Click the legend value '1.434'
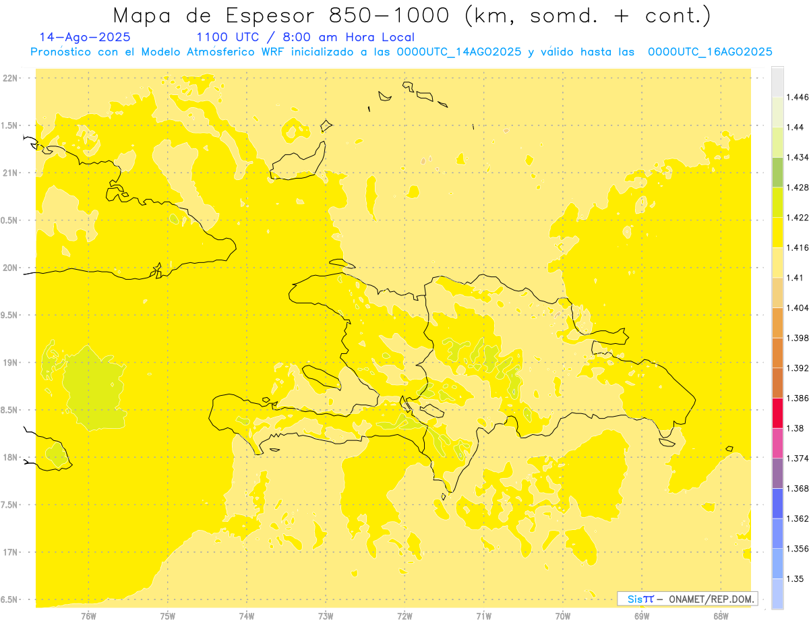Screen dimensions: 809x625 (798, 157)
